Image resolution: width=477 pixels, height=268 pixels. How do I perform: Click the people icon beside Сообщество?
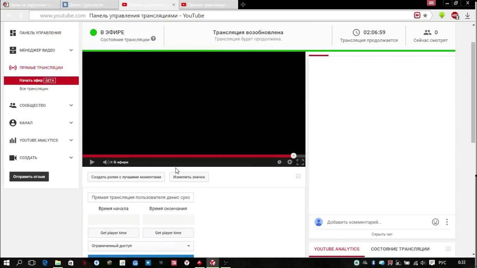coord(13,106)
